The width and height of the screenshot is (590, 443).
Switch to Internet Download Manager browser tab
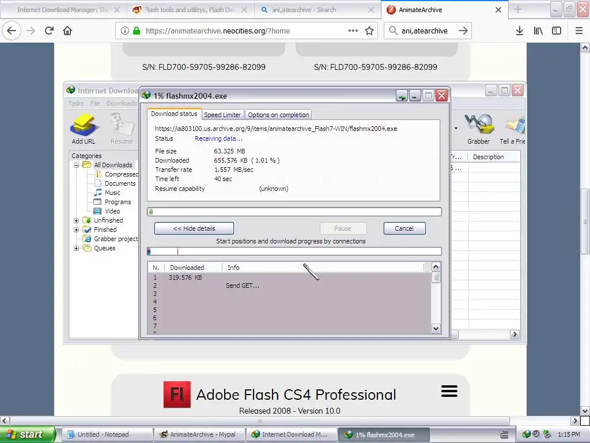(x=63, y=10)
